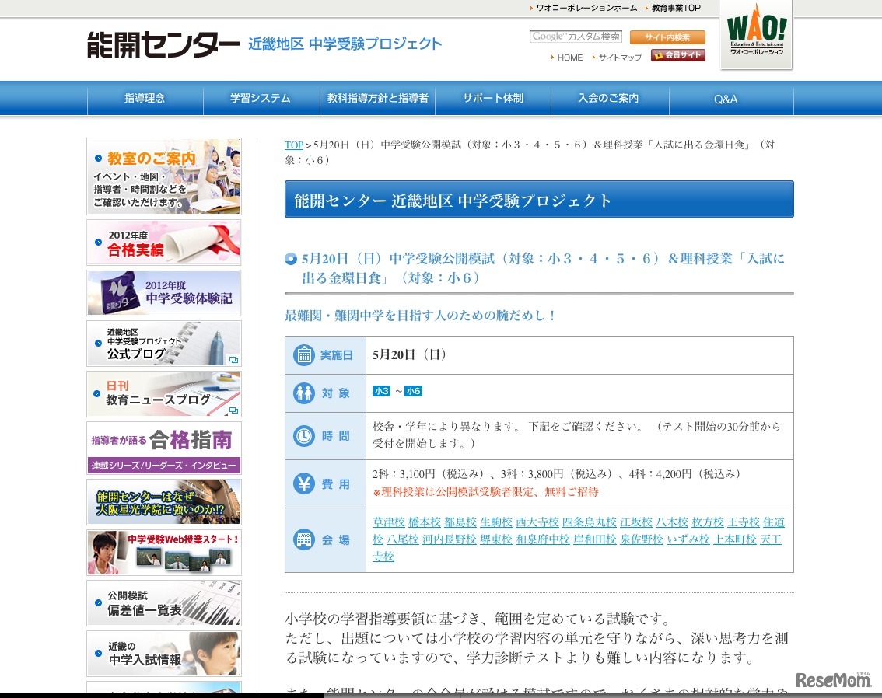The width and height of the screenshot is (882, 698).
Task: Open the 公開模試 偏差値一覧表 banner
Action: (x=163, y=603)
